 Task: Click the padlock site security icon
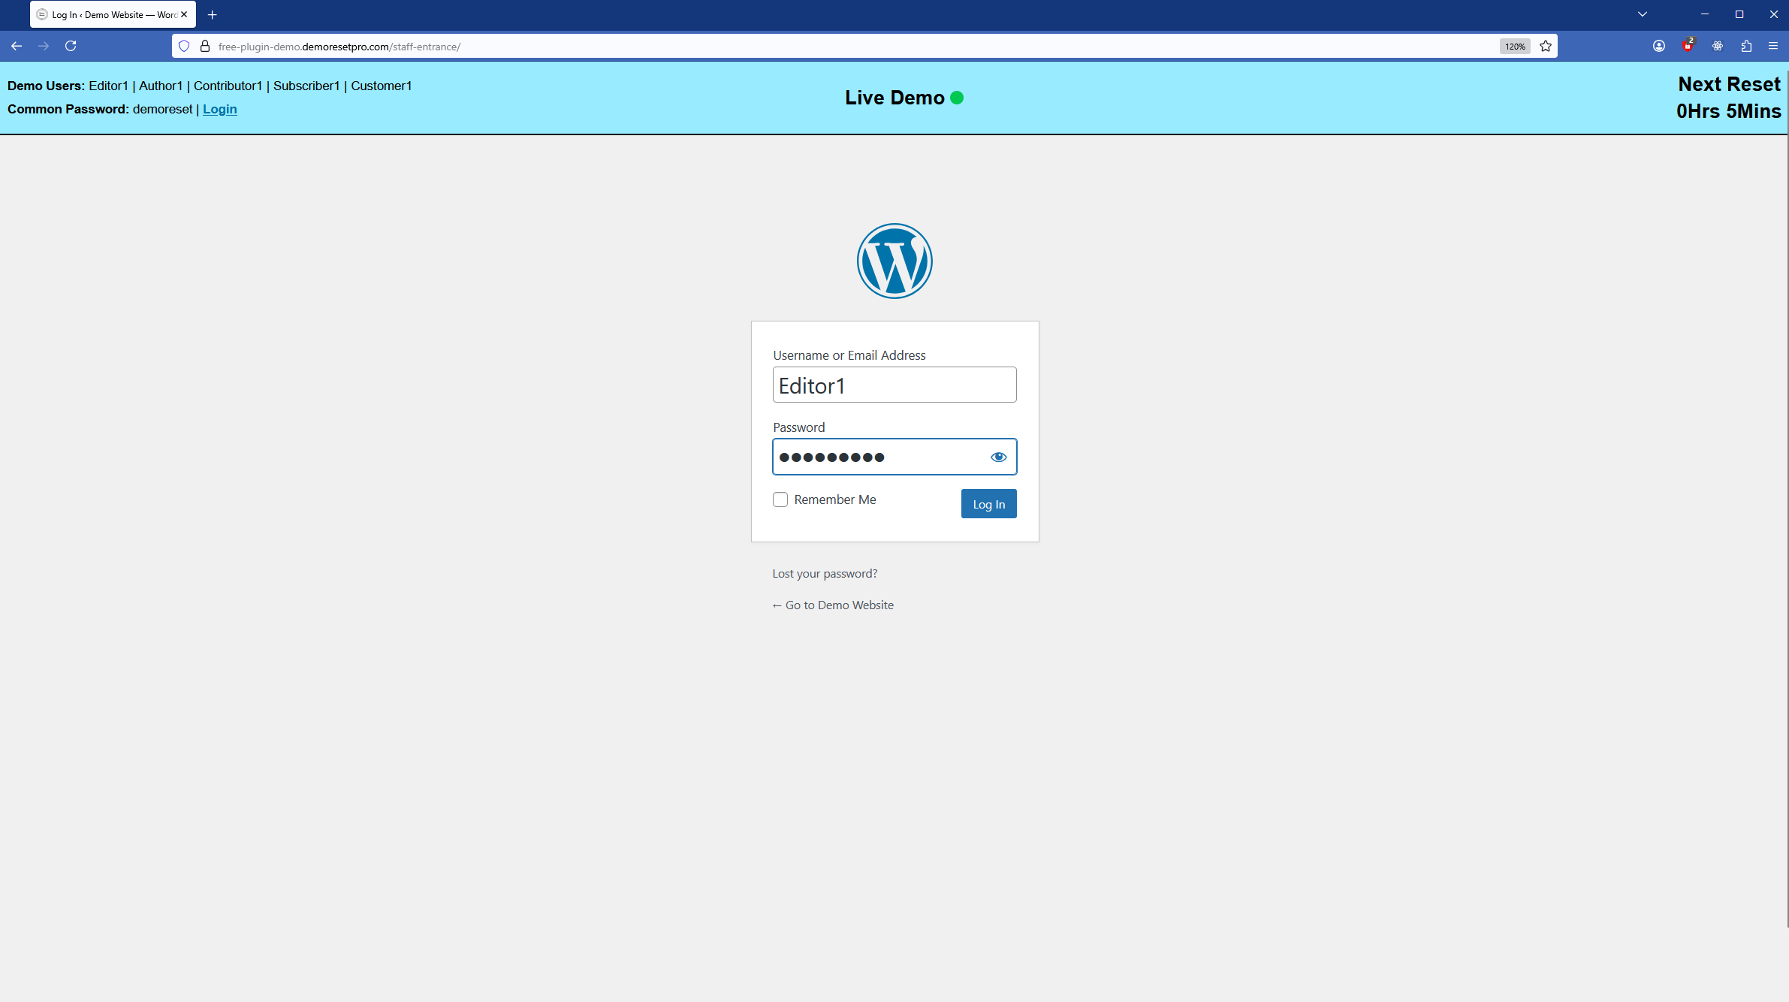click(x=204, y=46)
